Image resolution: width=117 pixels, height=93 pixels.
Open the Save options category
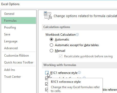19,34
